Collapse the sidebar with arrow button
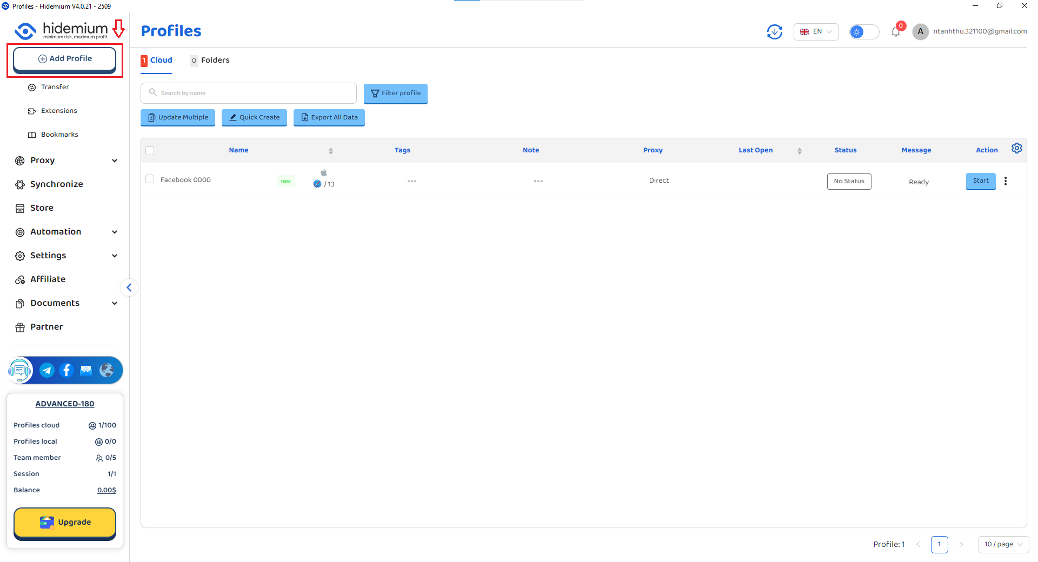Viewport: 1038px width, 562px height. pyautogui.click(x=129, y=287)
